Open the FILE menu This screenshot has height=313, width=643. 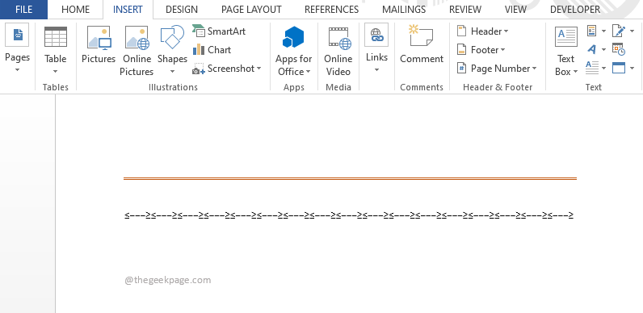[x=23, y=10]
